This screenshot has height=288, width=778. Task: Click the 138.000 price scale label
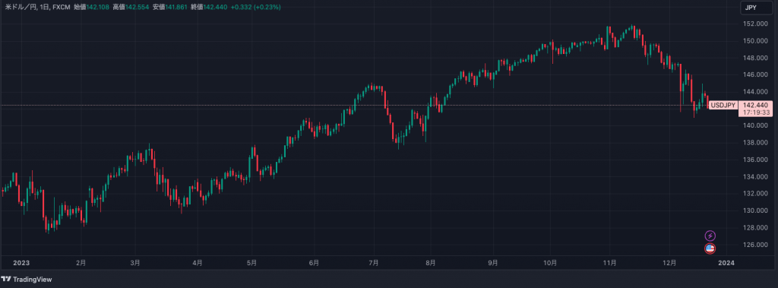pyautogui.click(x=756, y=143)
